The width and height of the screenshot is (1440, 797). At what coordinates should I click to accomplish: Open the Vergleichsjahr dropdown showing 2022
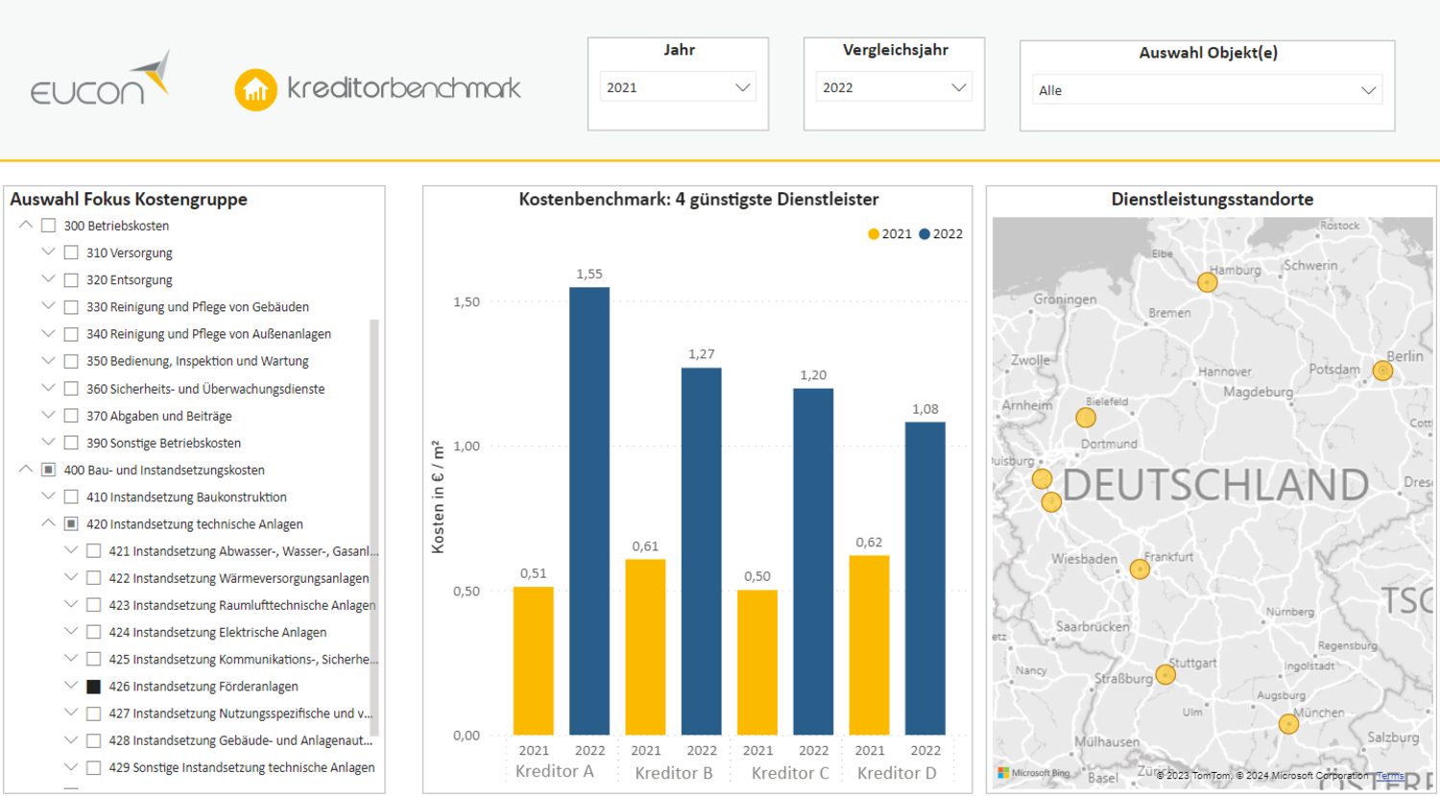point(894,87)
